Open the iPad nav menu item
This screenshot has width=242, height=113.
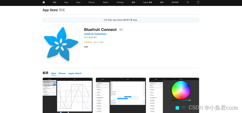78,2
